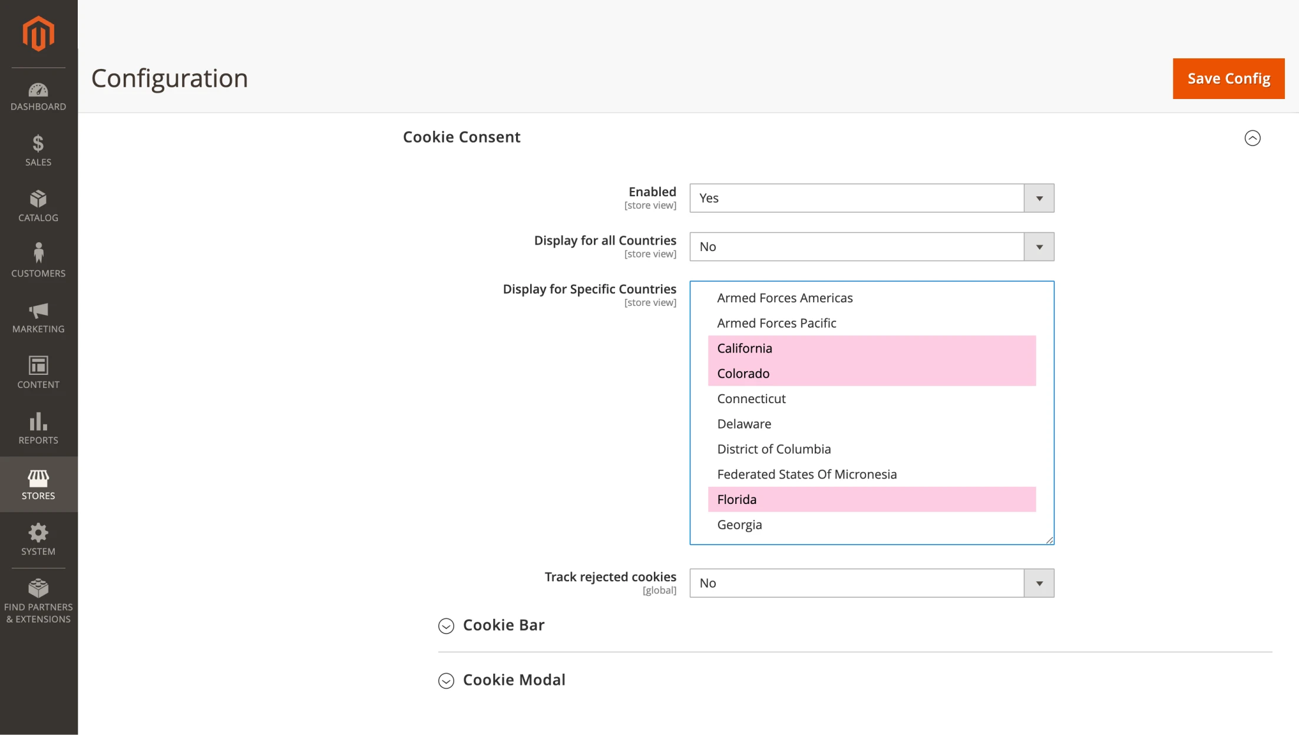Open the Marketing megaphone icon
The width and height of the screenshot is (1299, 735).
(38, 315)
